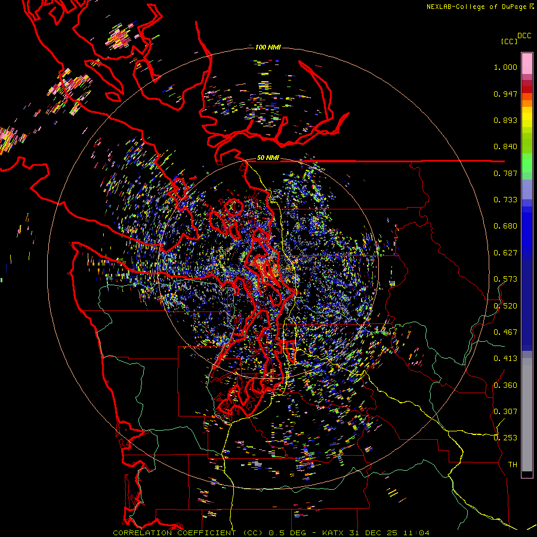Click the 0.307 legend value
This screenshot has width=537, height=537.
point(505,412)
